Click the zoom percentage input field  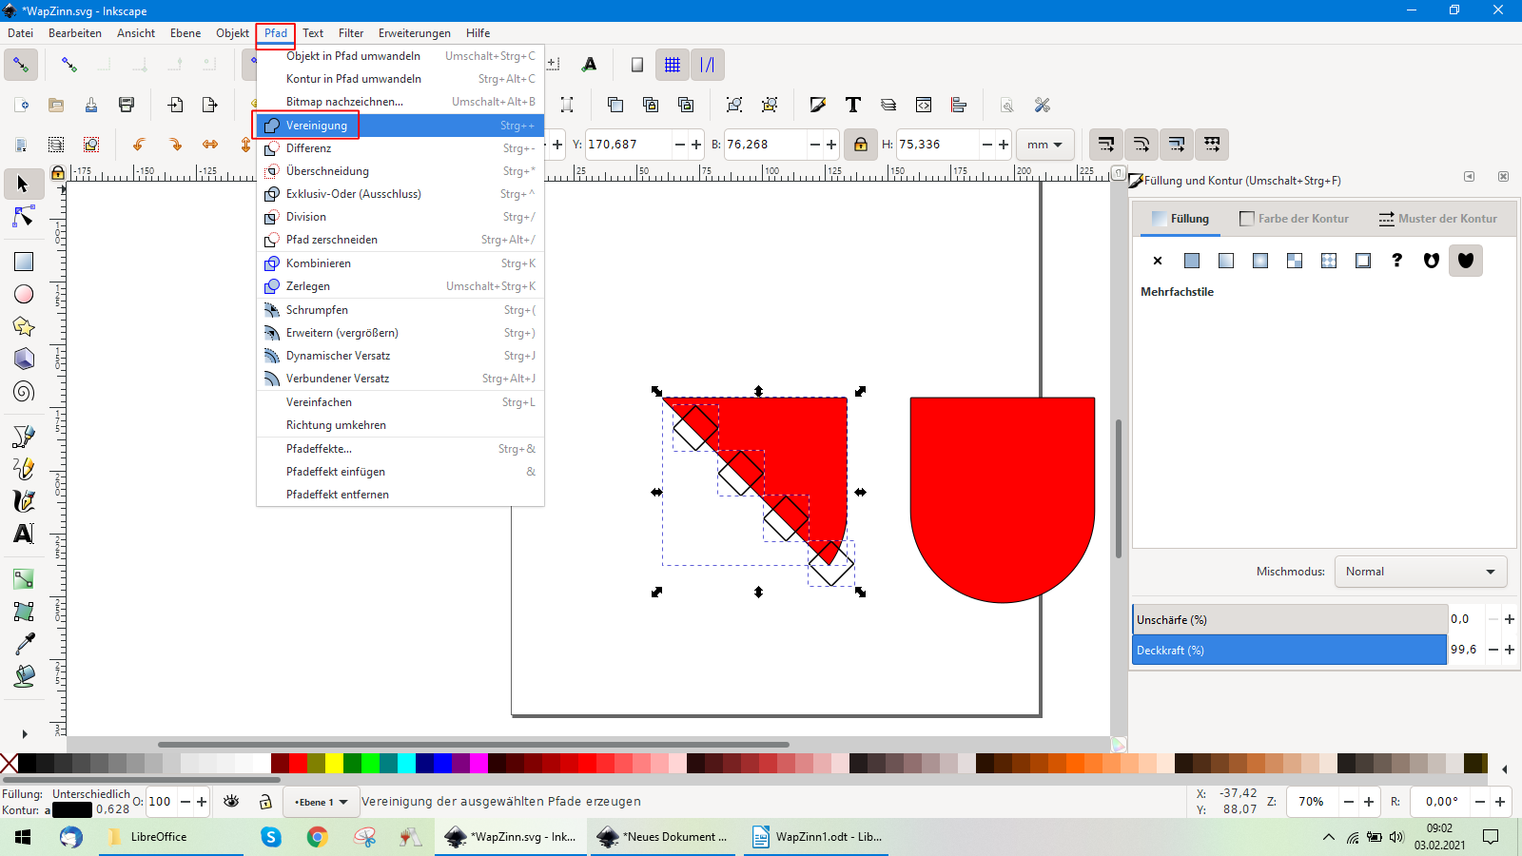(x=1313, y=802)
